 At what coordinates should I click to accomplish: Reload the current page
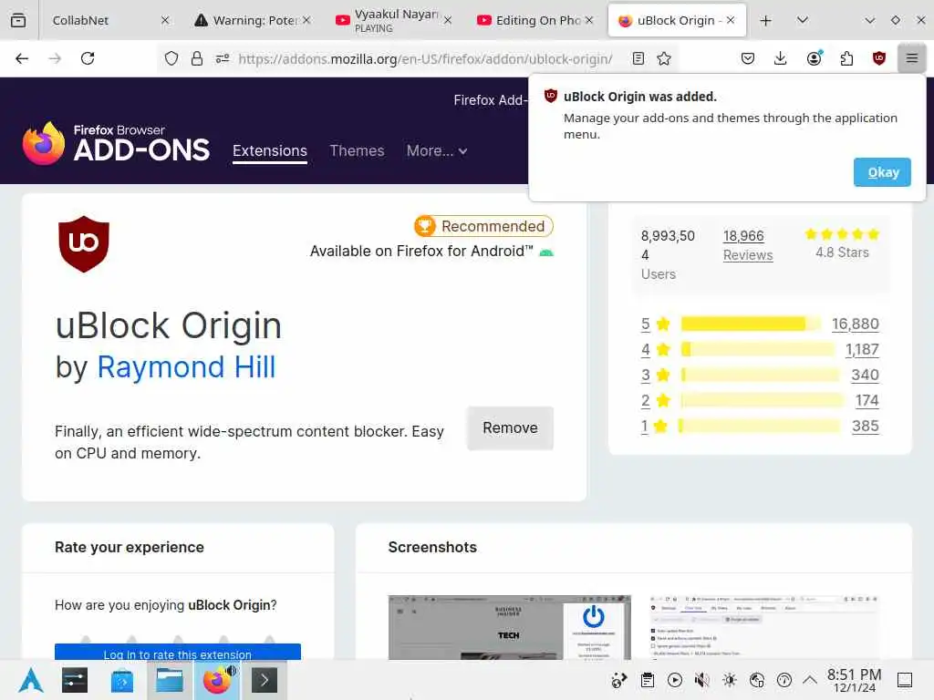pyautogui.click(x=88, y=58)
